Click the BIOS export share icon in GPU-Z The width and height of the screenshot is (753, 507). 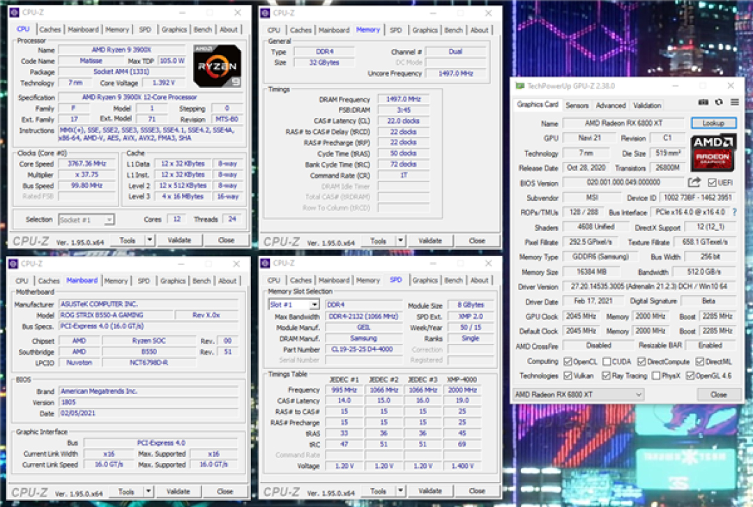click(x=694, y=182)
